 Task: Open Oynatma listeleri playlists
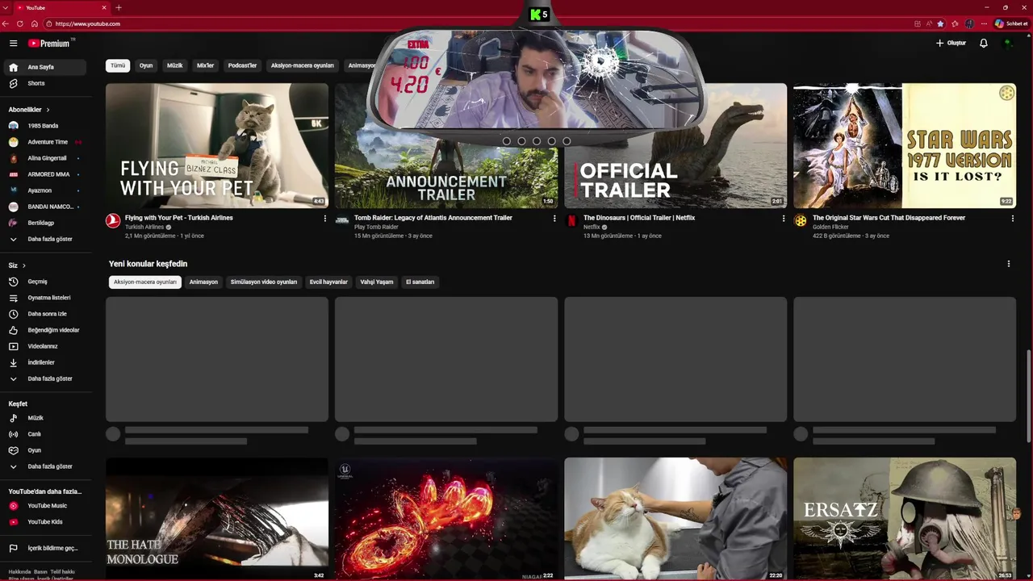tap(44, 298)
